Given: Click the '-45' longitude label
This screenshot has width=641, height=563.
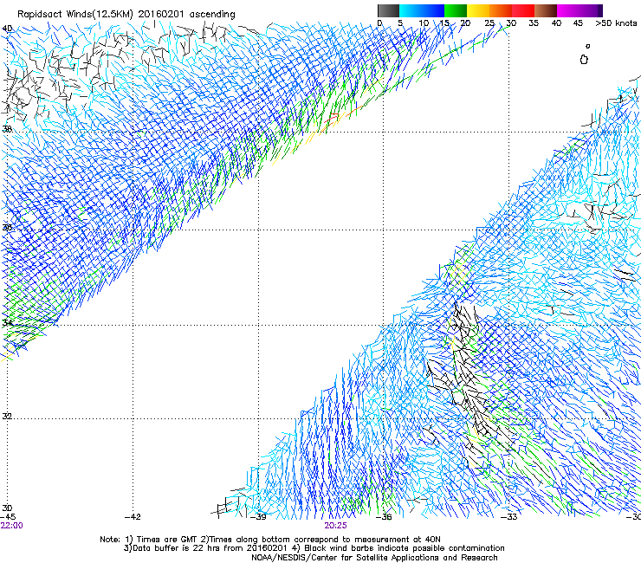Looking at the screenshot, I should 8,517.
